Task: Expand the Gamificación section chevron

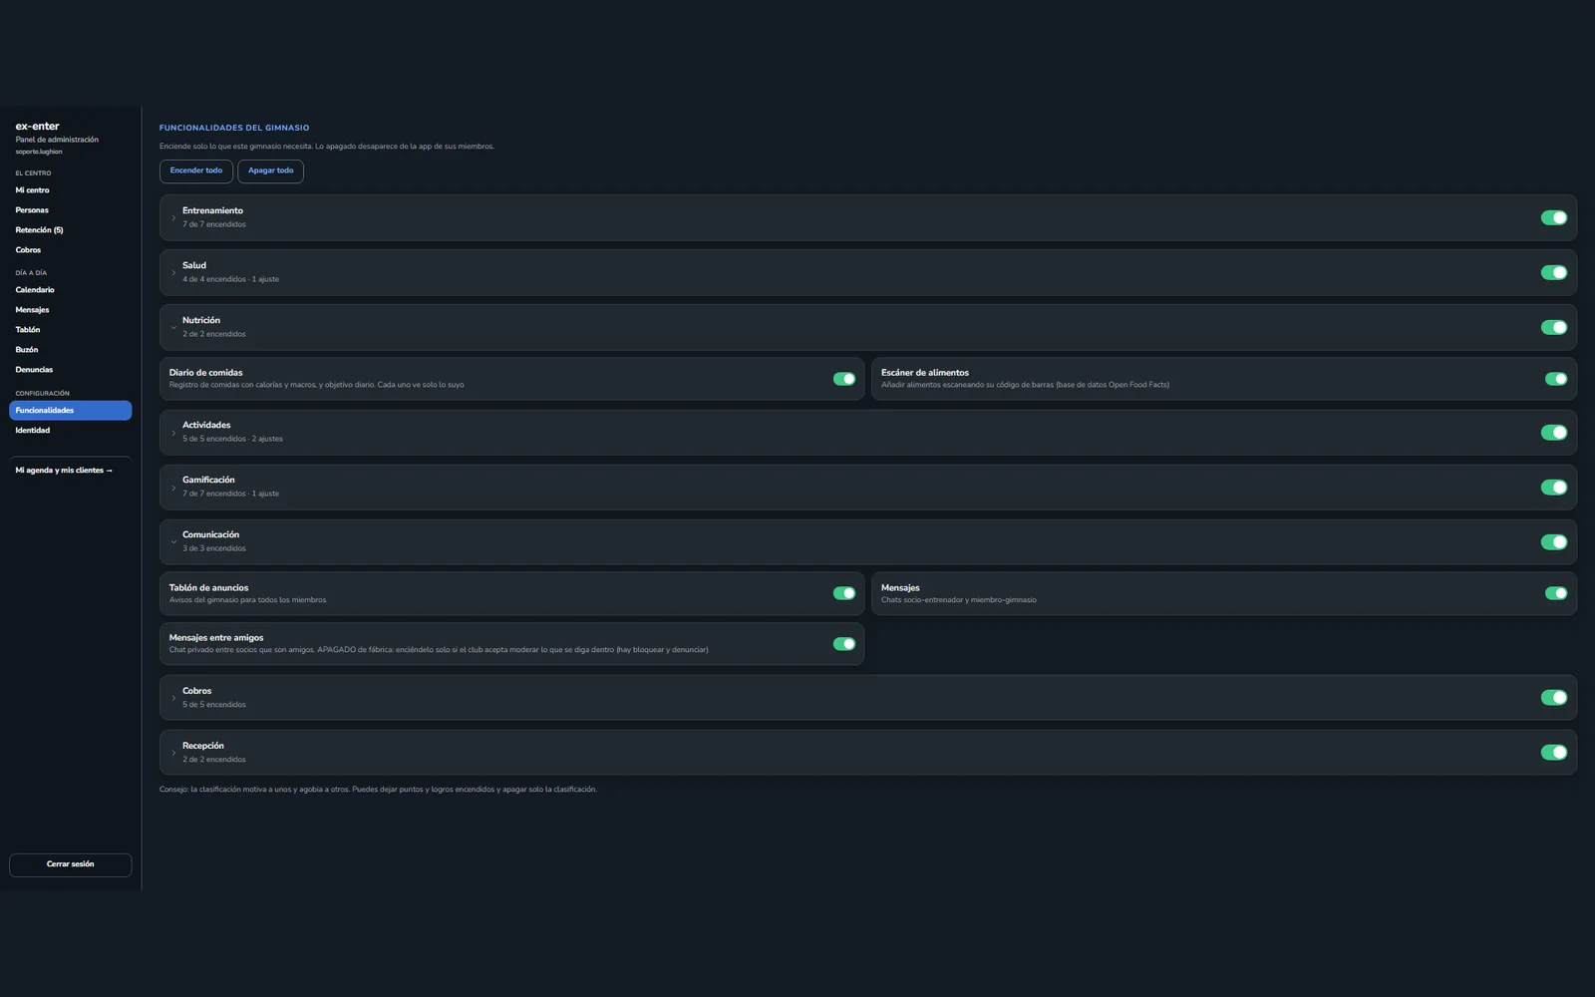Action: pos(173,488)
